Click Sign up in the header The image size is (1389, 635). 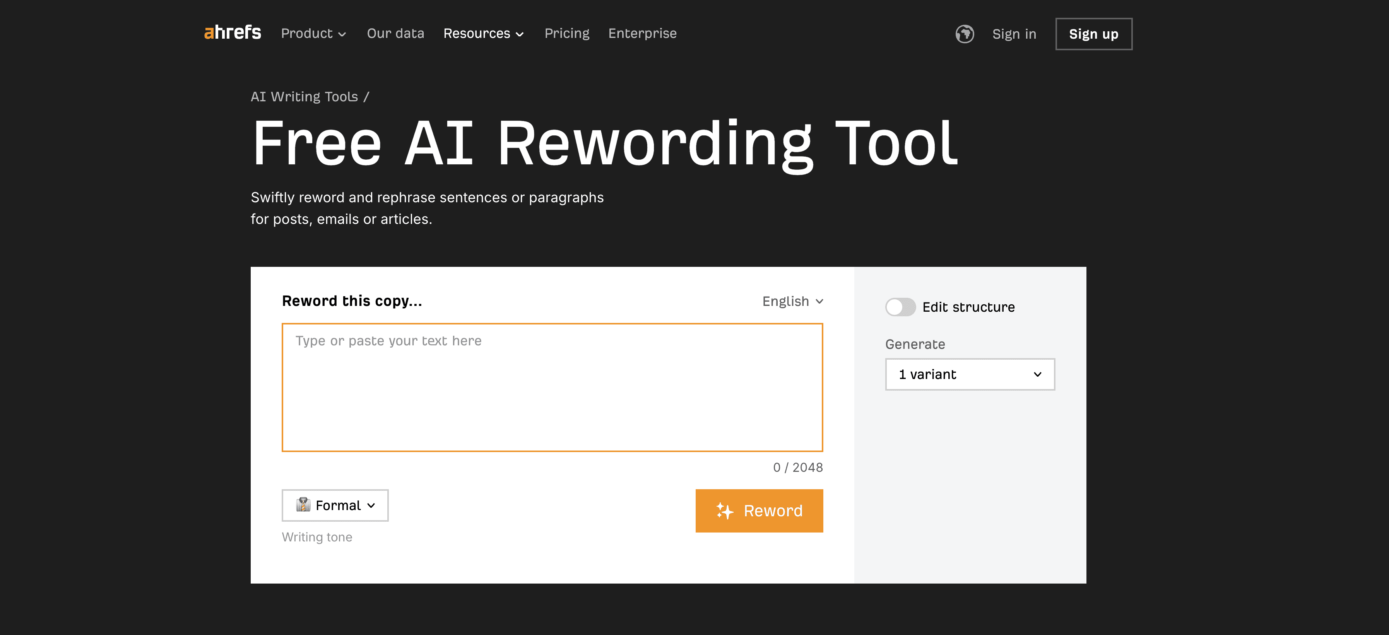point(1093,33)
